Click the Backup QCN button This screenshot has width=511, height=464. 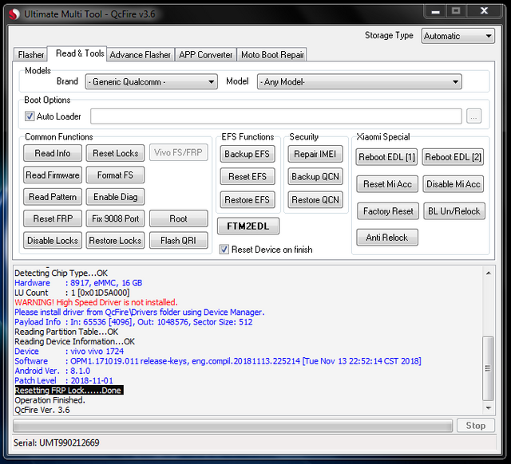click(x=315, y=177)
